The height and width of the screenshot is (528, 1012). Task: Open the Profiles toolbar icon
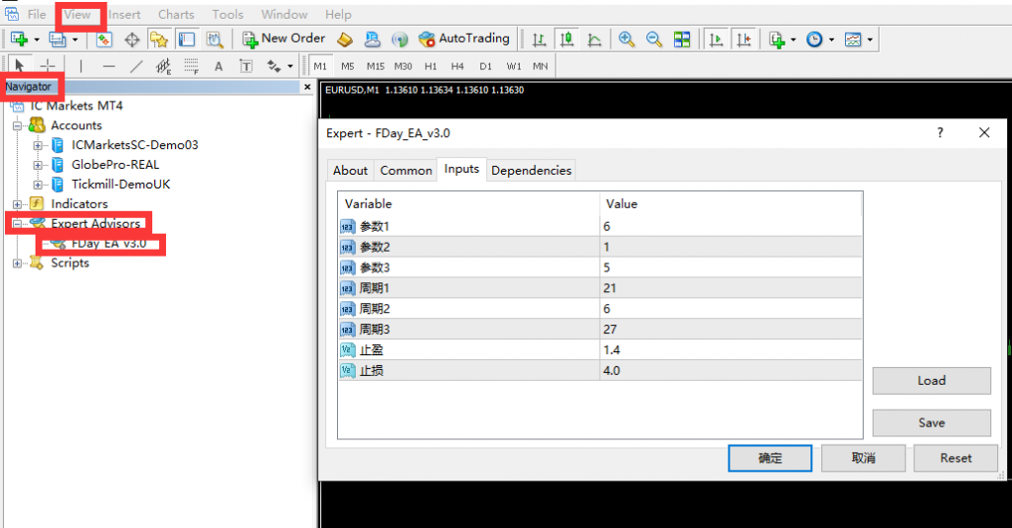[x=57, y=39]
